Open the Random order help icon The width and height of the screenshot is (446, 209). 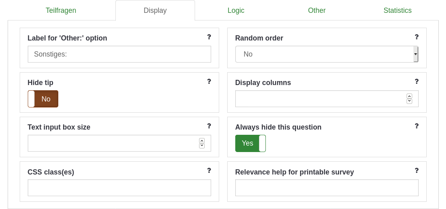[x=417, y=37]
